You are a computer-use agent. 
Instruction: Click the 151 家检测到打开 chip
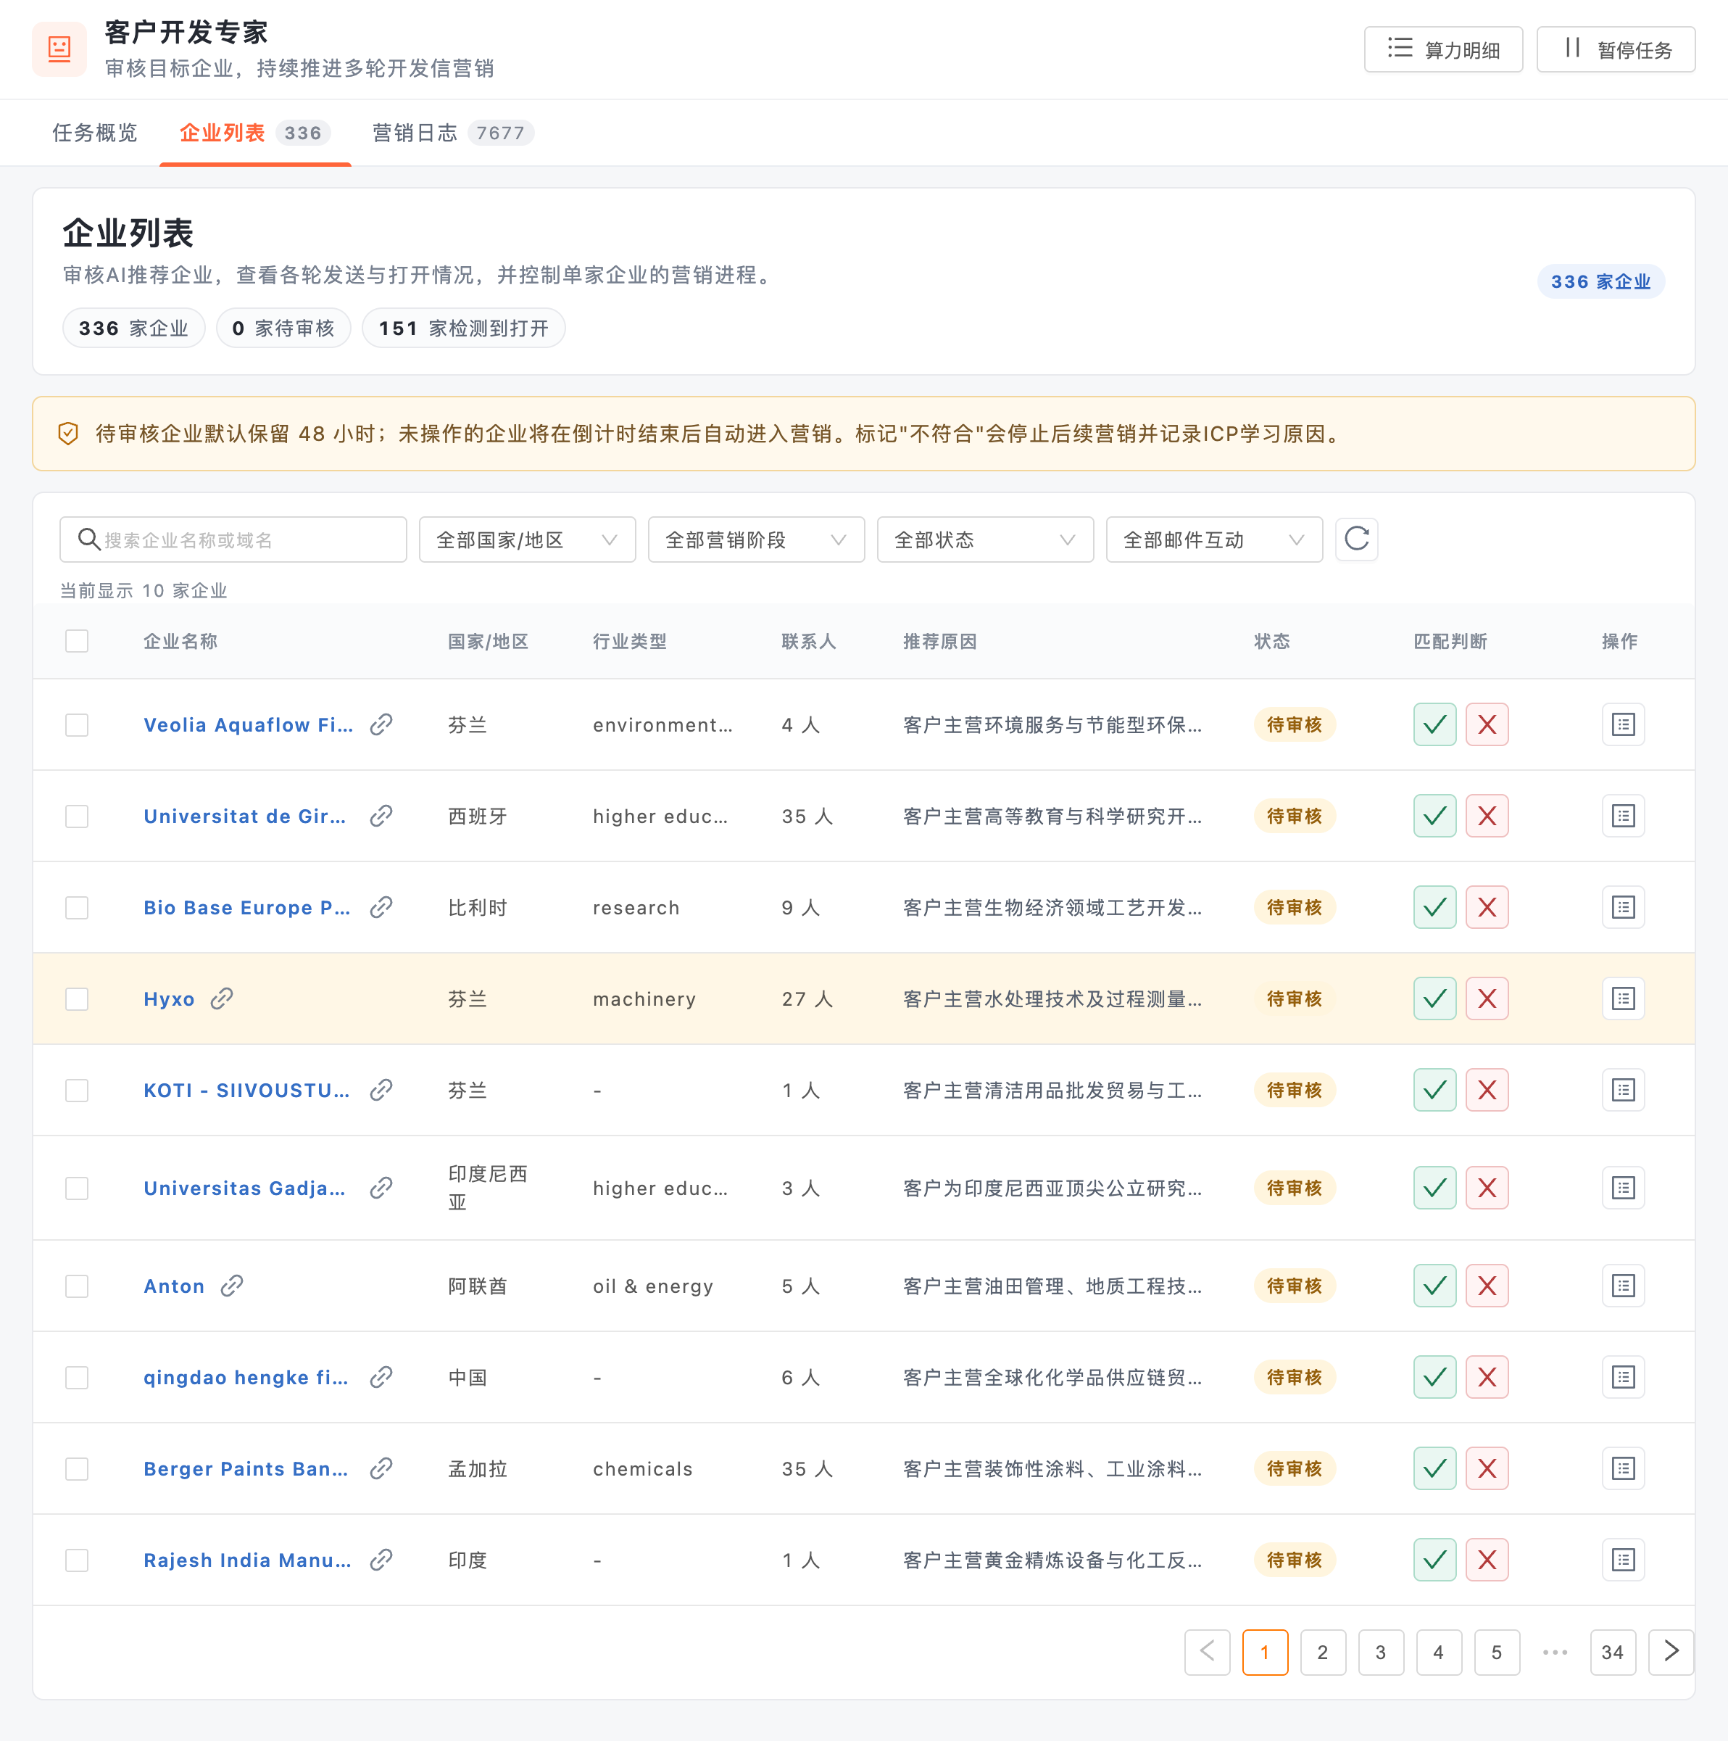click(x=463, y=328)
